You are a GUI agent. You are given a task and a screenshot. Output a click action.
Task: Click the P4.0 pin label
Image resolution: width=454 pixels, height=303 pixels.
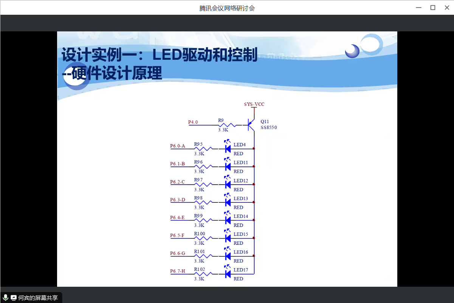click(193, 122)
